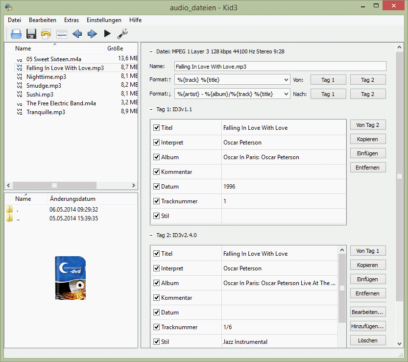Collapse the Tag 1: ID3v1.1 section

pyautogui.click(x=151, y=109)
